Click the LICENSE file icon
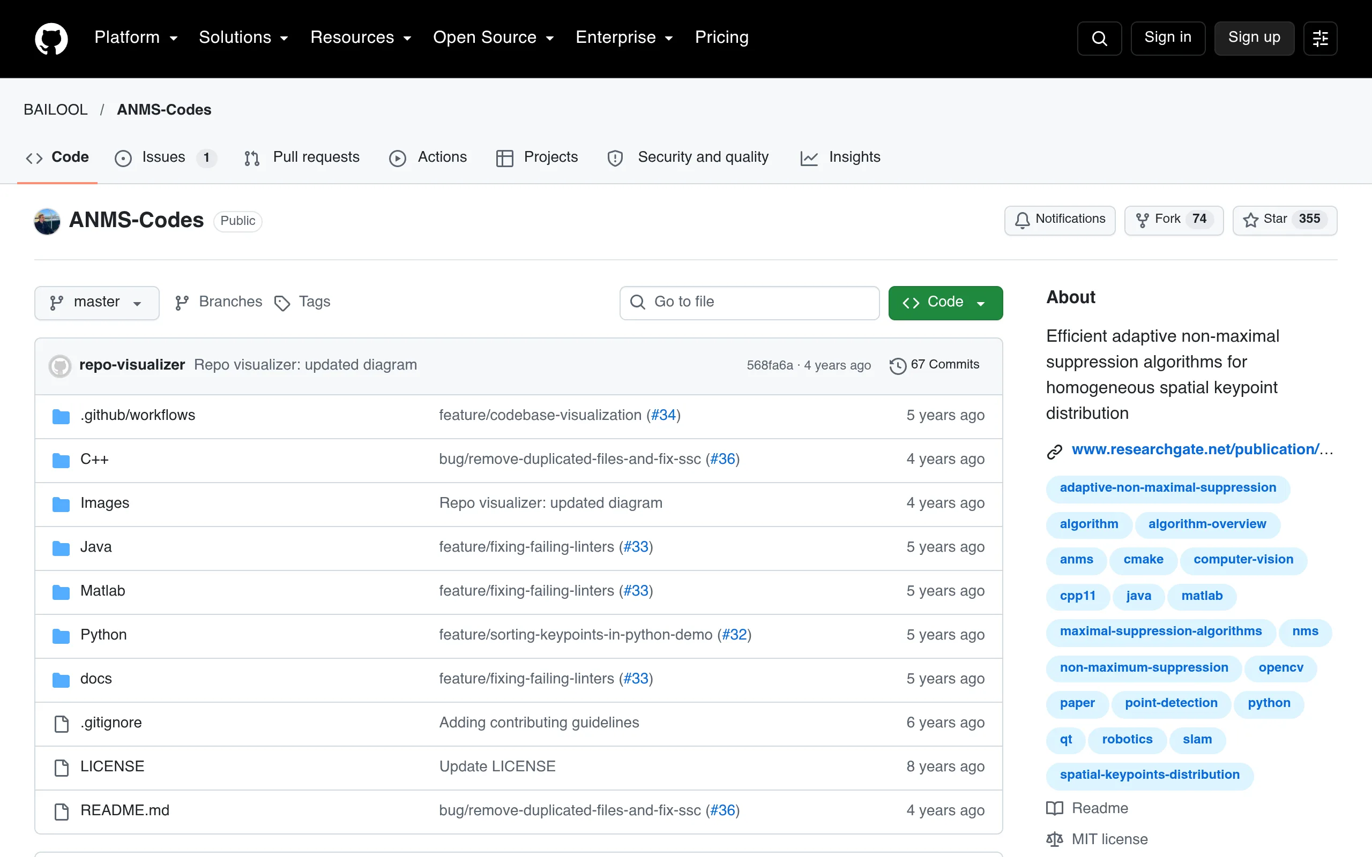This screenshot has height=857, width=1372. [x=61, y=768]
